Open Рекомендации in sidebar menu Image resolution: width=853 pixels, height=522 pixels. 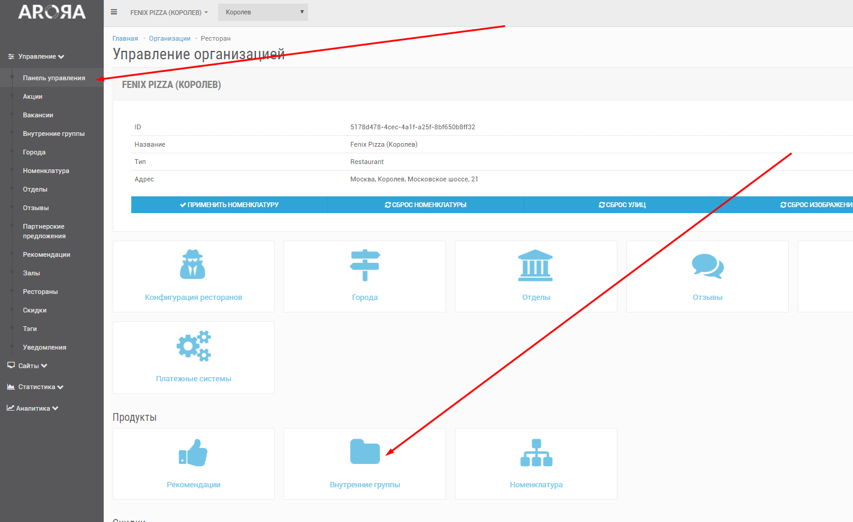[47, 254]
